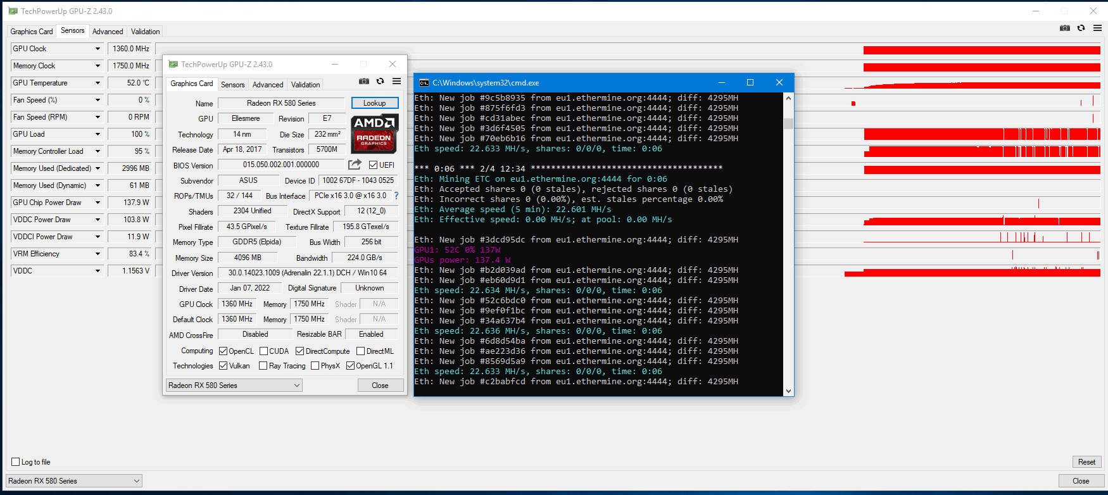This screenshot has height=495, width=1108.
Task: Click the camera icon in the small GPU-Z window
Action: coord(364,81)
